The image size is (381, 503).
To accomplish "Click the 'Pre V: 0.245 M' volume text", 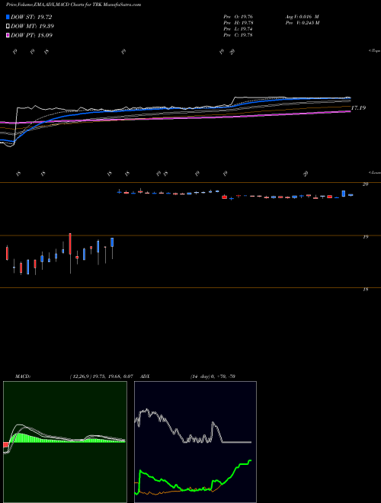I will tap(302, 23).
